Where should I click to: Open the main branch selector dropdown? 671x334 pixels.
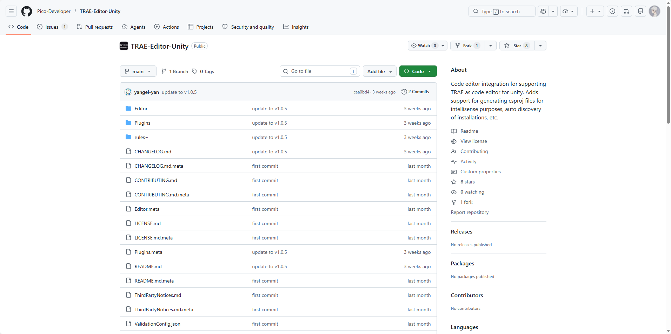pyautogui.click(x=138, y=71)
